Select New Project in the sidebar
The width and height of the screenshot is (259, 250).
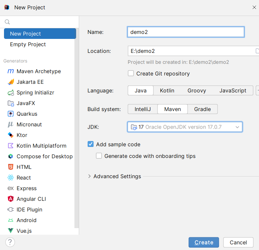[40, 34]
